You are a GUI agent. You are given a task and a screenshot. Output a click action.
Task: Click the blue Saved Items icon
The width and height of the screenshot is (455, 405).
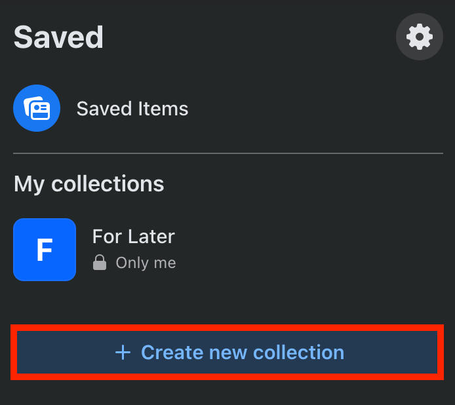[37, 108]
